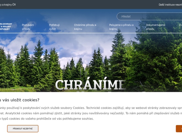Click the cut-off menu item after Dokumentujeme přírodu
182x138 pixels.
point(180,25)
